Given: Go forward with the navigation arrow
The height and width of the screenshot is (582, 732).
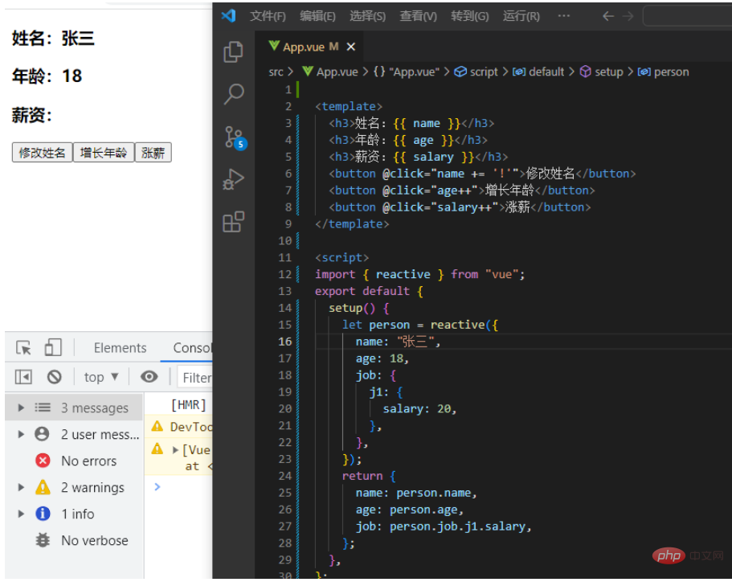Looking at the screenshot, I should [628, 16].
